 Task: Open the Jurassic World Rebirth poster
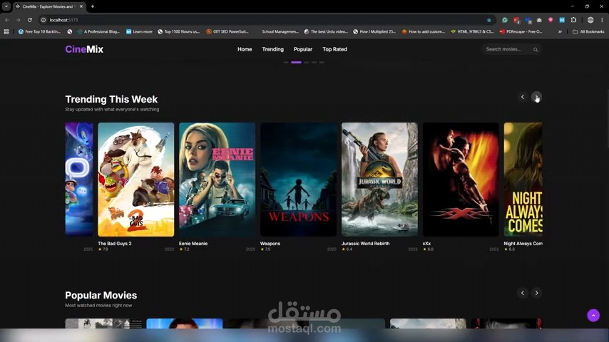pyautogui.click(x=379, y=180)
